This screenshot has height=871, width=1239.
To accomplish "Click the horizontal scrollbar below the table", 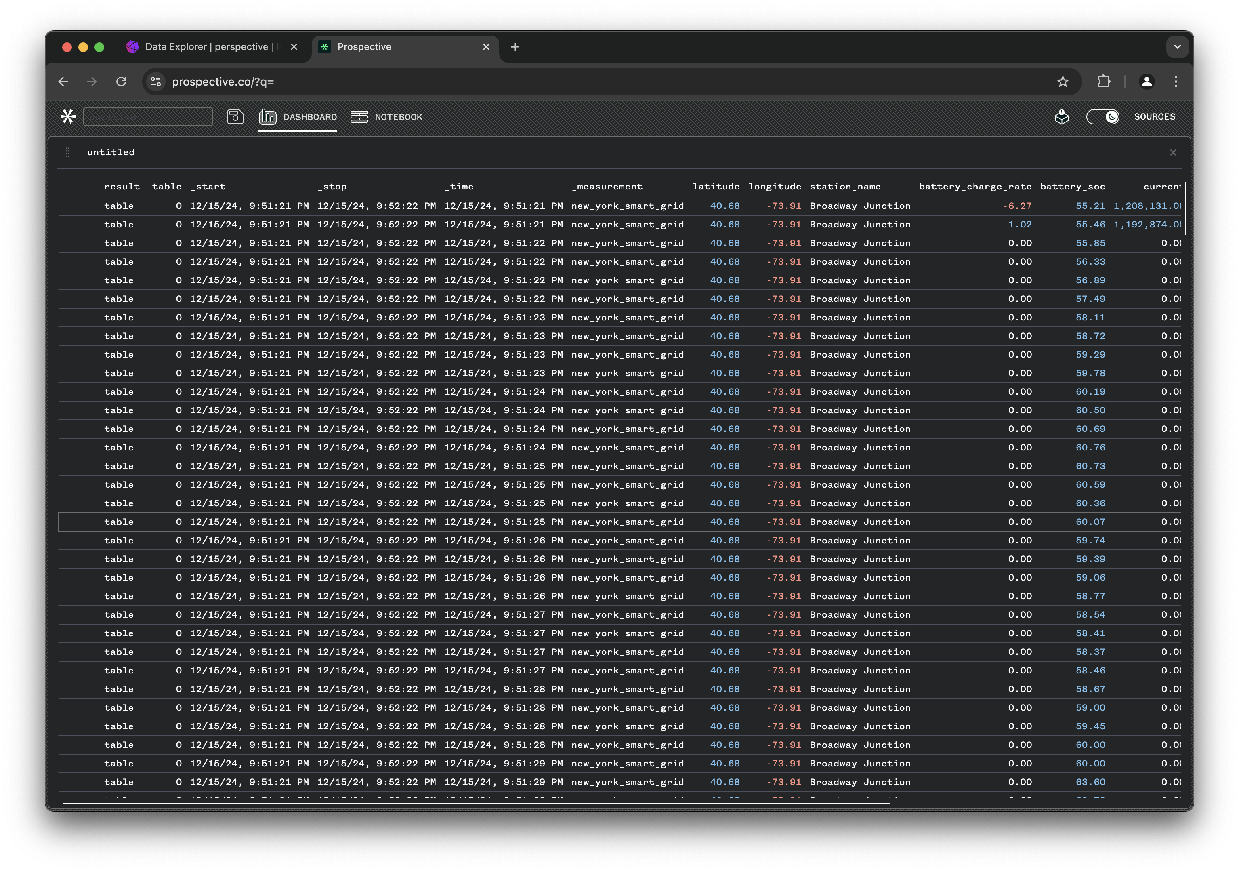I will 477,803.
